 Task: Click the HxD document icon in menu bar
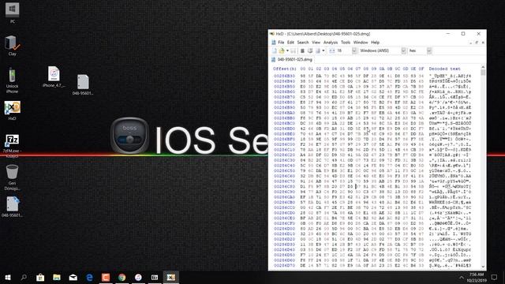click(274, 43)
